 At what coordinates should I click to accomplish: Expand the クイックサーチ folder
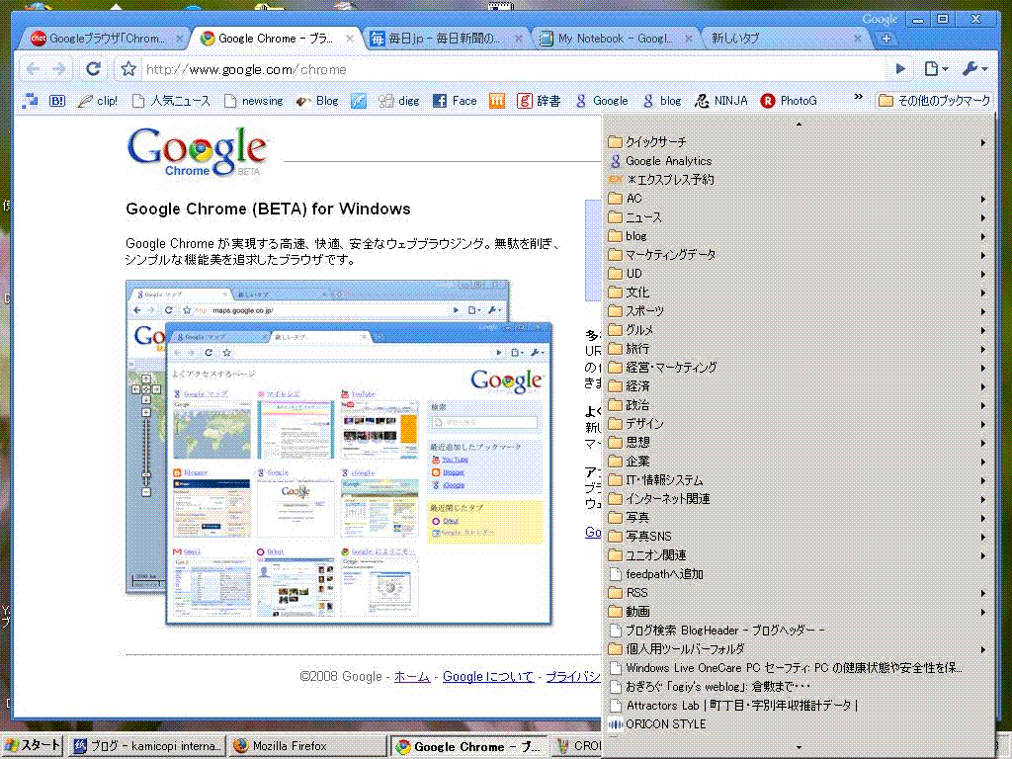pyautogui.click(x=798, y=142)
